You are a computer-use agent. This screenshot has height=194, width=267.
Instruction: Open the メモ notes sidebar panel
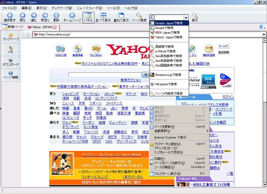(11, 49)
